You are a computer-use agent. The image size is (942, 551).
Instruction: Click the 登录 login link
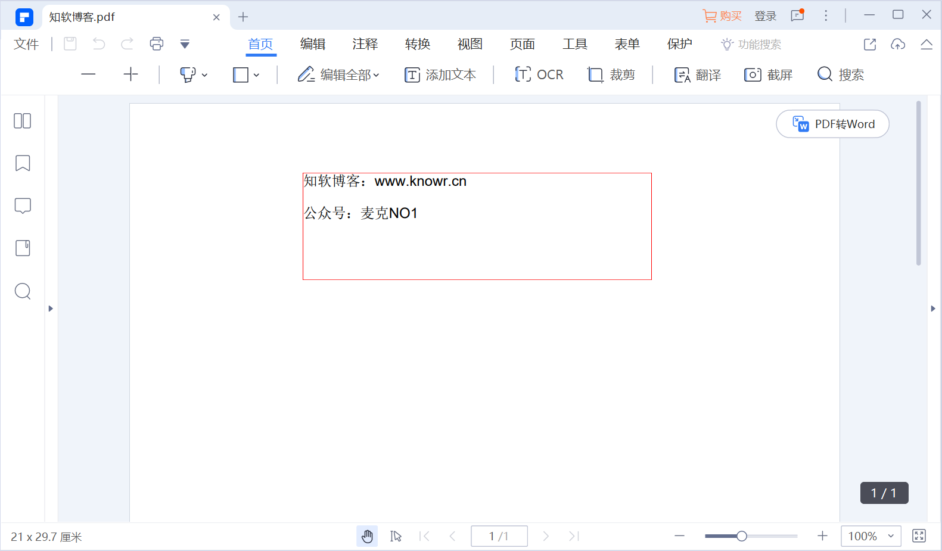click(x=766, y=16)
